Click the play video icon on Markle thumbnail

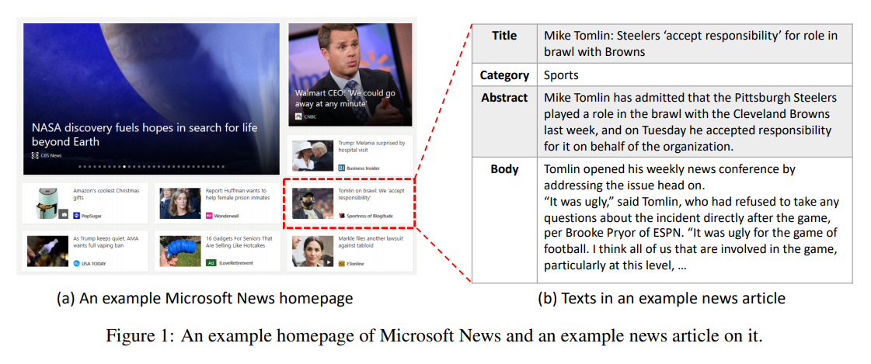click(x=329, y=262)
